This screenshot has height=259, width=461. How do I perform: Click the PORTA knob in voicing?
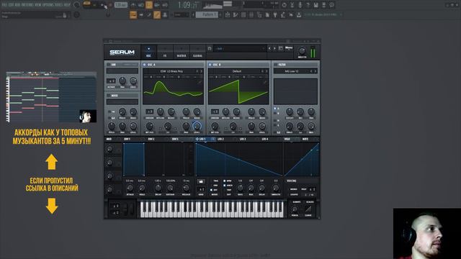pyautogui.click(x=295, y=209)
